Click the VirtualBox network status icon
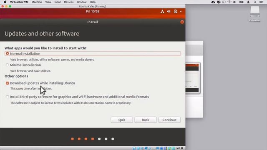This screenshot has height=150, width=267. point(146,148)
